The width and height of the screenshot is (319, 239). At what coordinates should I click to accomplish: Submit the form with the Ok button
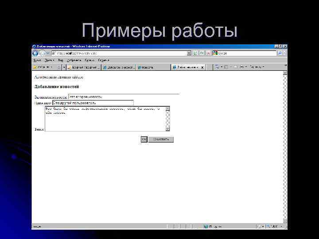144,139
